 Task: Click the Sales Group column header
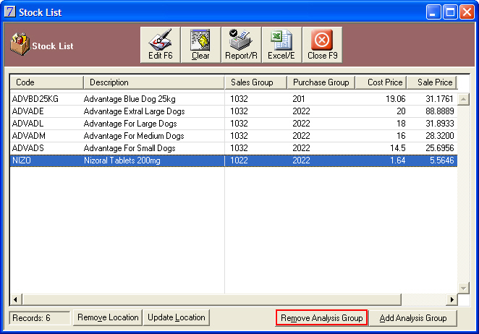pos(255,82)
